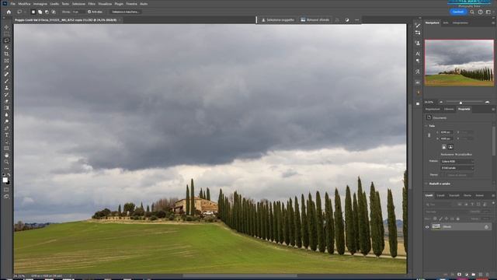Create new adjustment layer from Layers footer

click(x=466, y=275)
